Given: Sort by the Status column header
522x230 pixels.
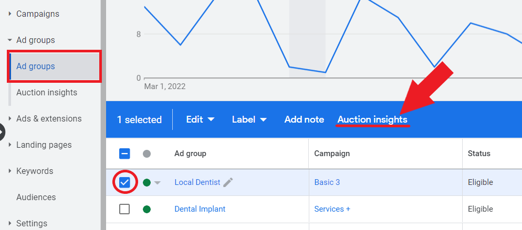Looking at the screenshot, I should pos(479,154).
